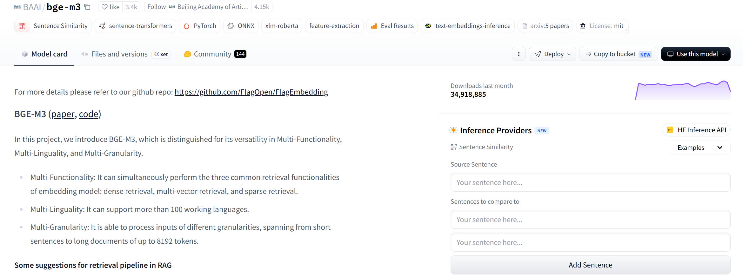Viewport: 743px width, 277px height.
Task: Click the PyTorch flame icon
Action: pos(187,26)
